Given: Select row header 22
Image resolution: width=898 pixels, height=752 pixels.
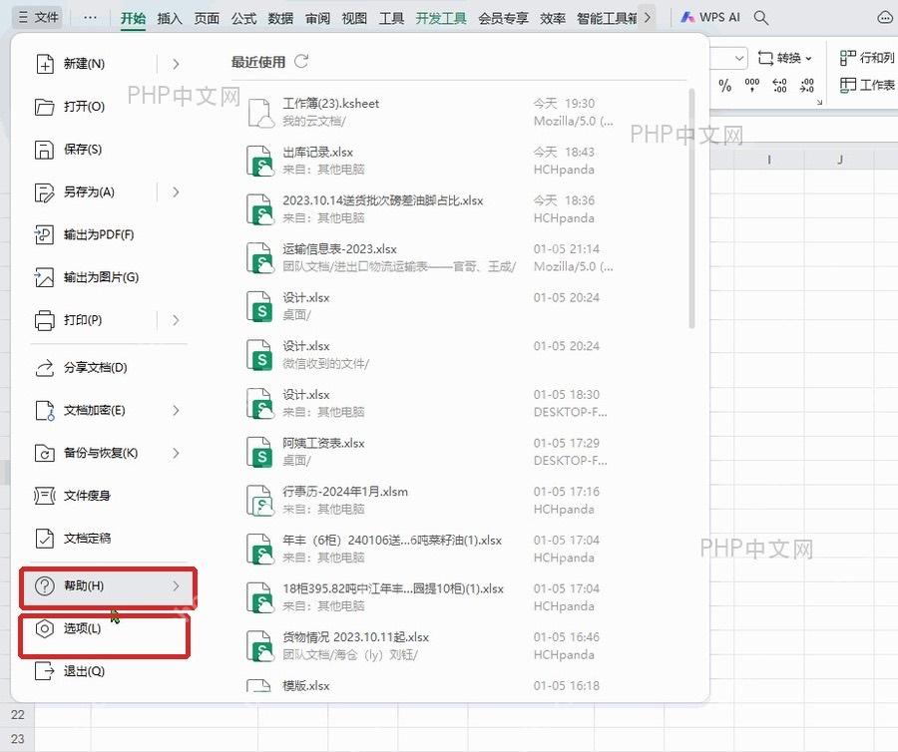Looking at the screenshot, I should (x=17, y=715).
